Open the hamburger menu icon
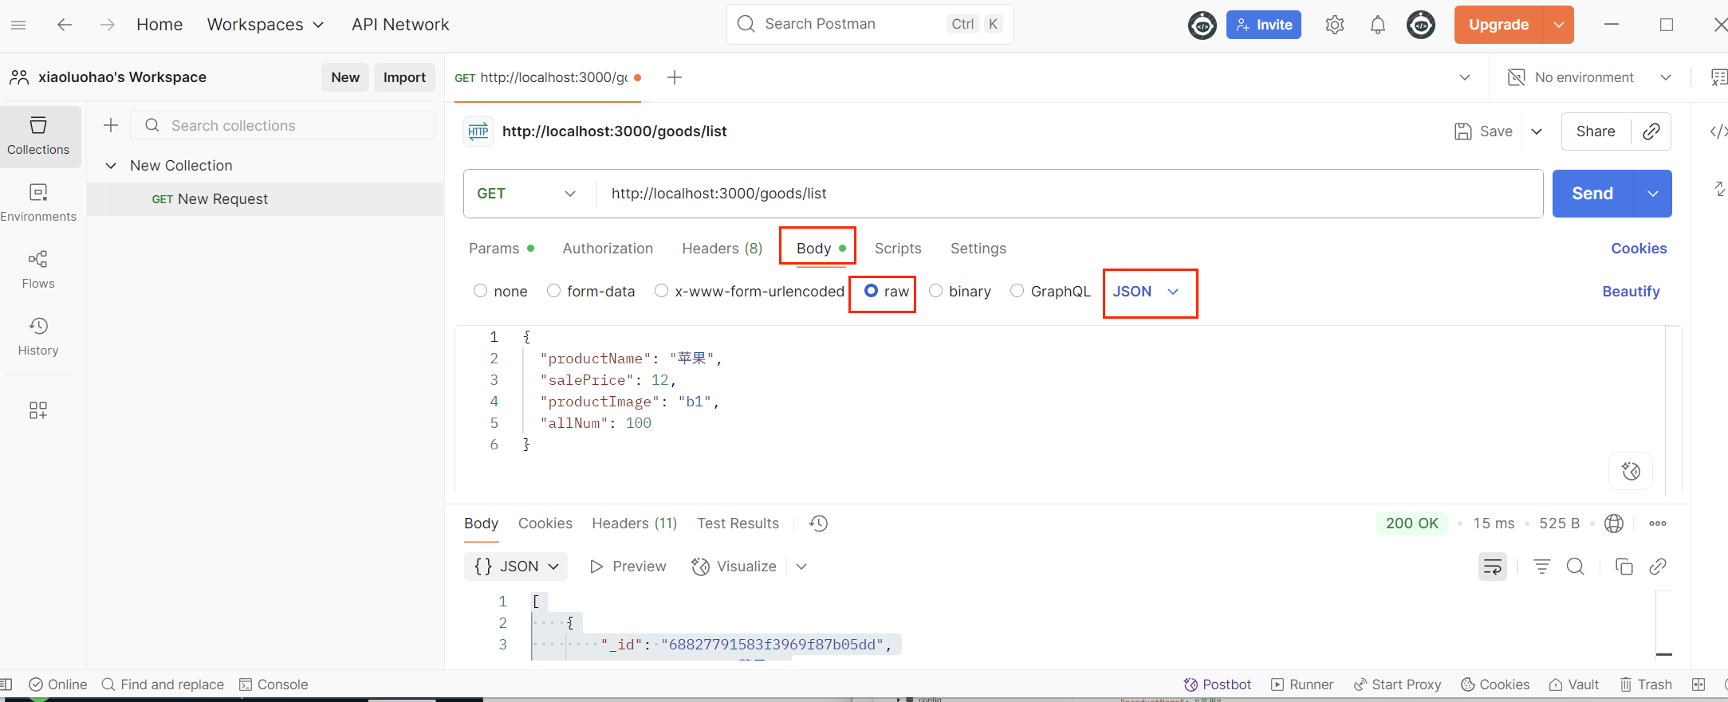The width and height of the screenshot is (1728, 702). coord(18,25)
